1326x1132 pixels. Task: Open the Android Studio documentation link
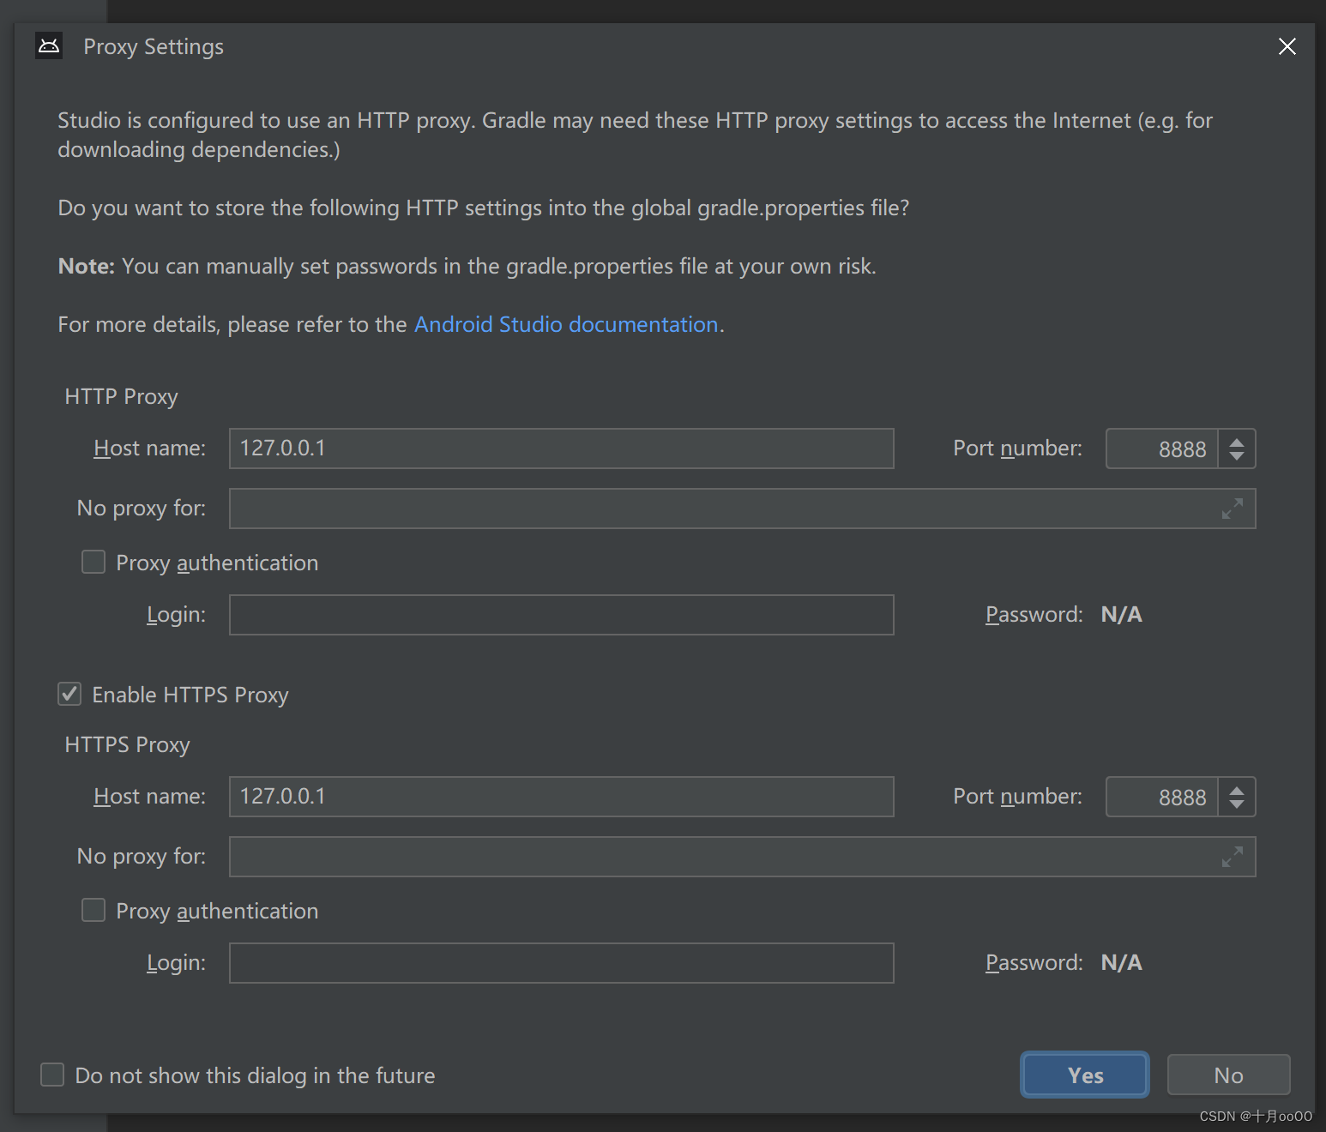click(x=566, y=324)
